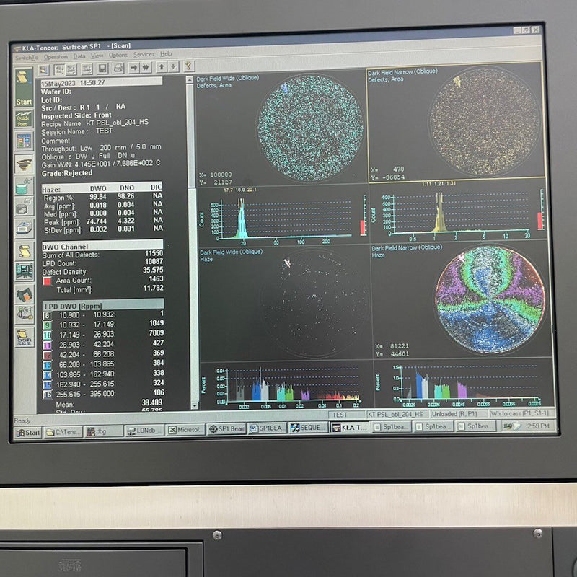Click the double right-arrow toolbar button
Screen dimensions: 577x577
point(146,67)
